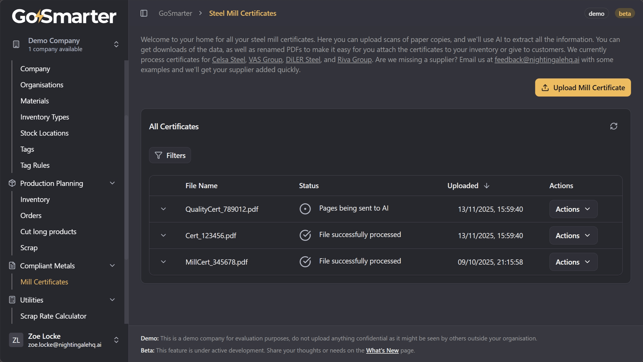Collapse the Compliant Metals section

[x=113, y=265]
